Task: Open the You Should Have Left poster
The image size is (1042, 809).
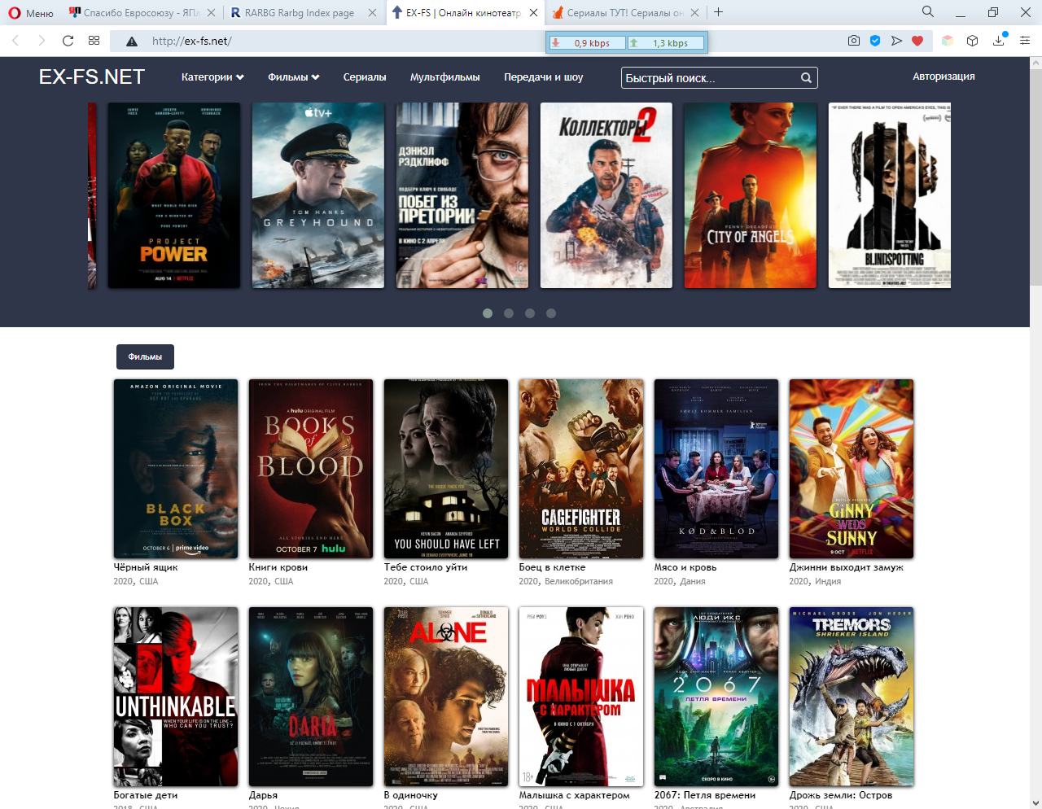Action: tap(446, 469)
